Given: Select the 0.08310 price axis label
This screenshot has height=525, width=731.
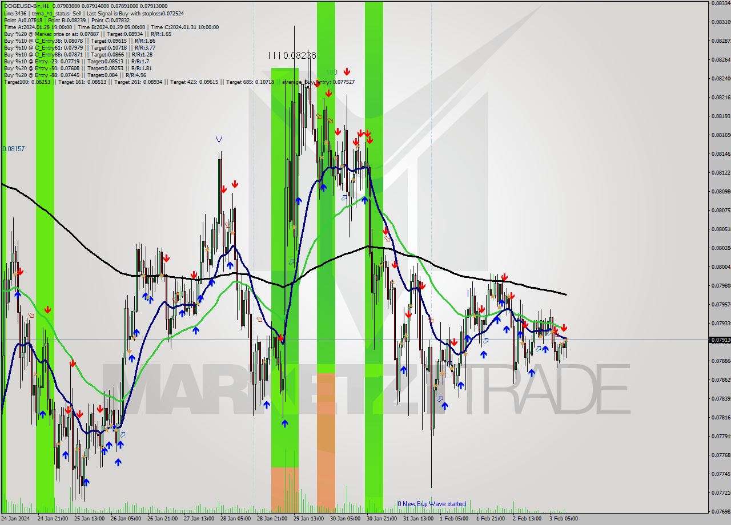Looking at the screenshot, I should pos(721,22).
